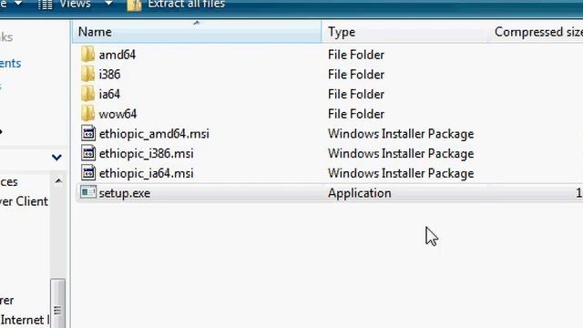Screen dimensions: 583x328
Task: Click the Views toolbar label
Action: point(76,4)
